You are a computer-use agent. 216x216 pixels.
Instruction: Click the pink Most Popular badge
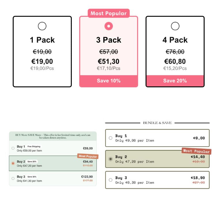click(x=109, y=13)
